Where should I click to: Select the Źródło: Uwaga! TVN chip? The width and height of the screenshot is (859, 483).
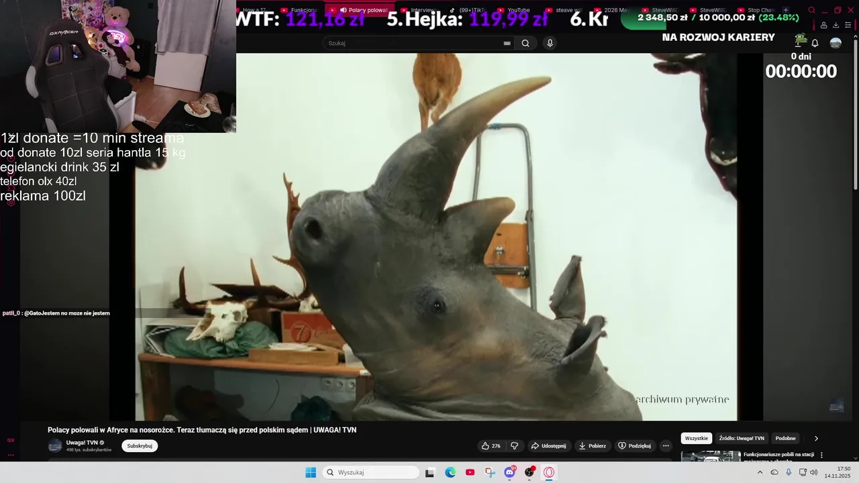click(x=742, y=438)
